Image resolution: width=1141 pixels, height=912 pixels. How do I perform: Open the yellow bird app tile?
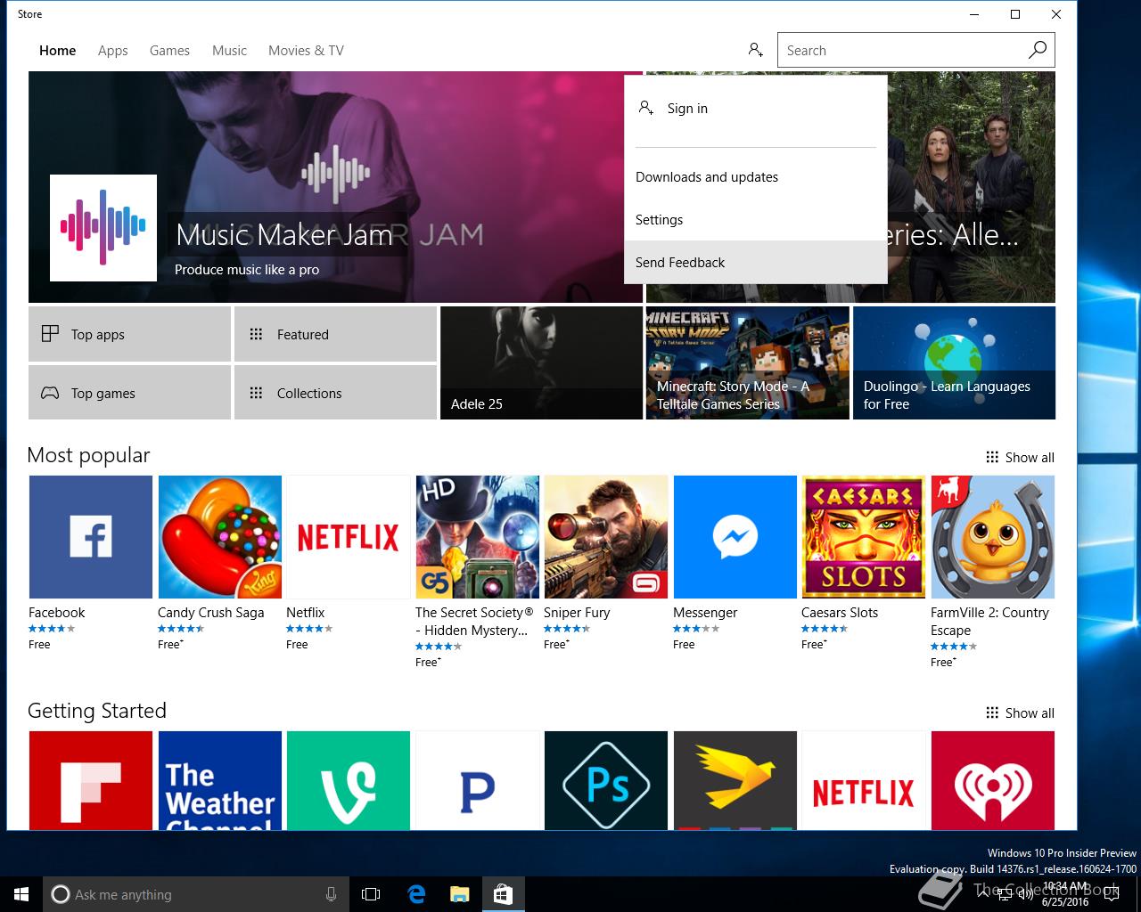coord(735,780)
